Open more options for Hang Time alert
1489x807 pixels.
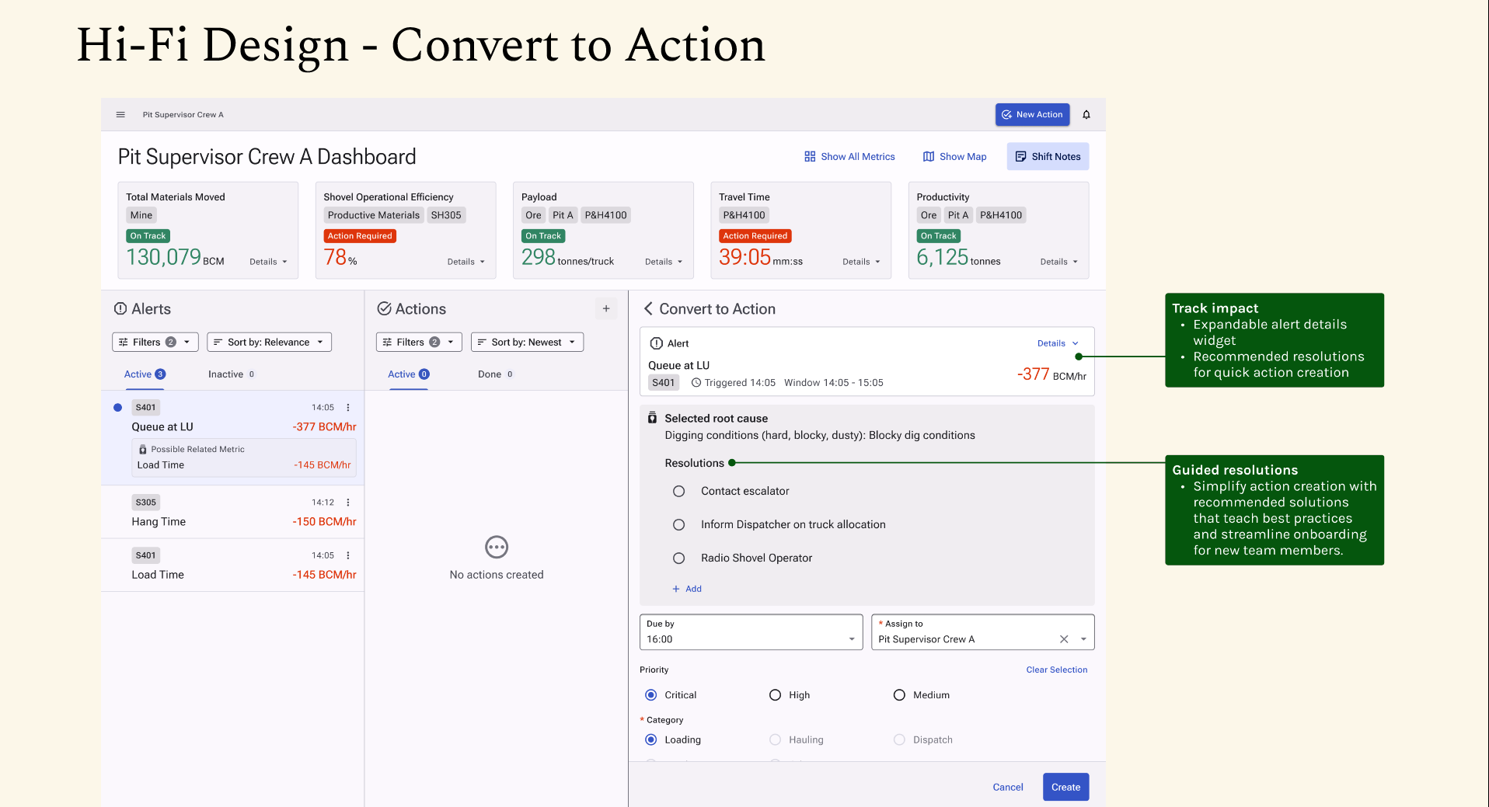point(348,503)
